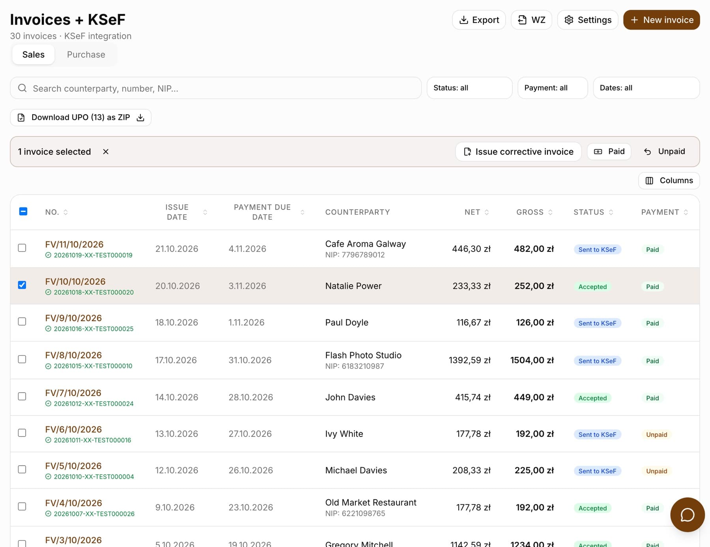The height and width of the screenshot is (547, 710).
Task: Sort by invoice NO. column arrows
Action: point(65,212)
